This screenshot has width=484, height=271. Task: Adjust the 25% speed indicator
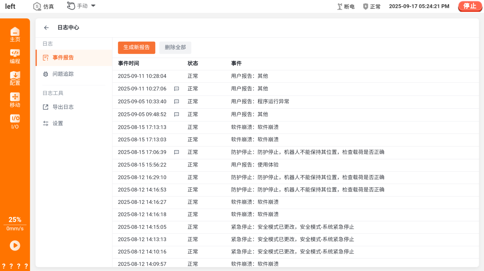pos(15,220)
